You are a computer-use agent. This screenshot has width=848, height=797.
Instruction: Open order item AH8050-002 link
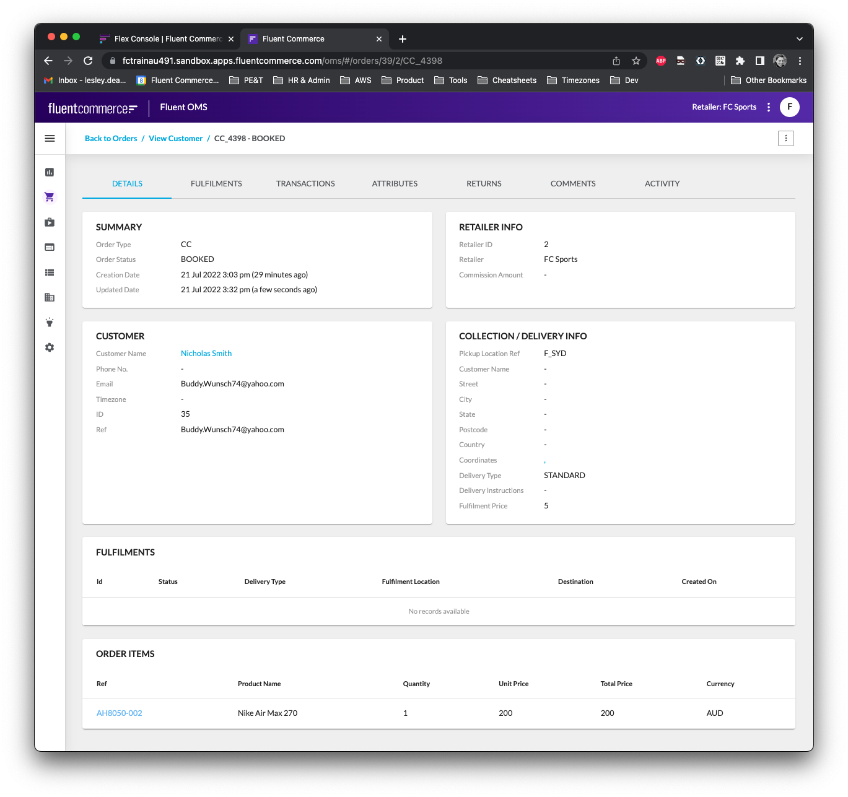point(120,713)
